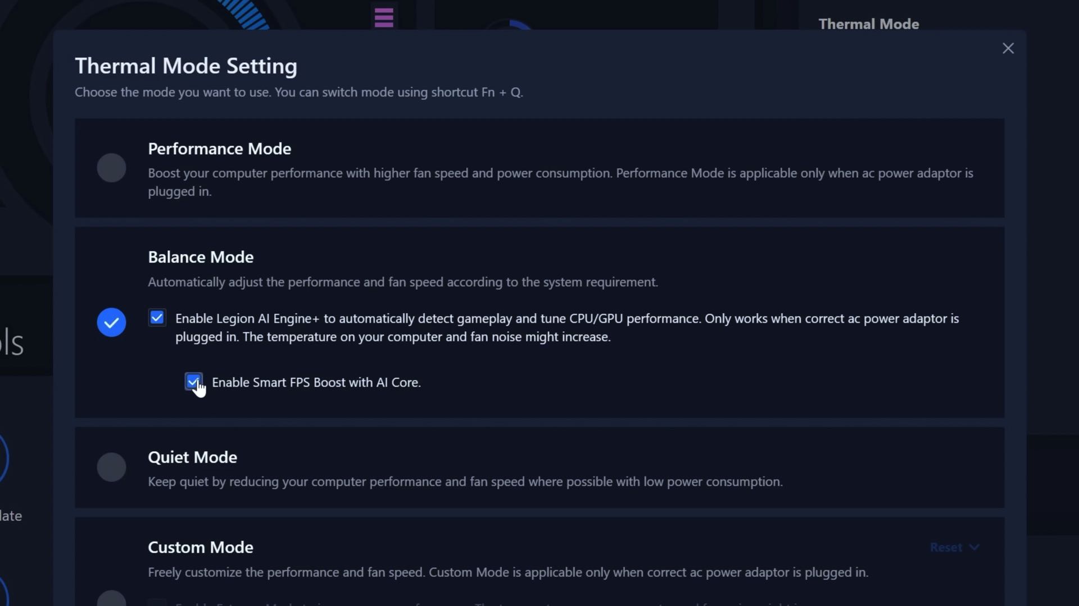1079x606 pixels.
Task: Click the 'Automatically adjust the performance' description
Action: (x=403, y=282)
